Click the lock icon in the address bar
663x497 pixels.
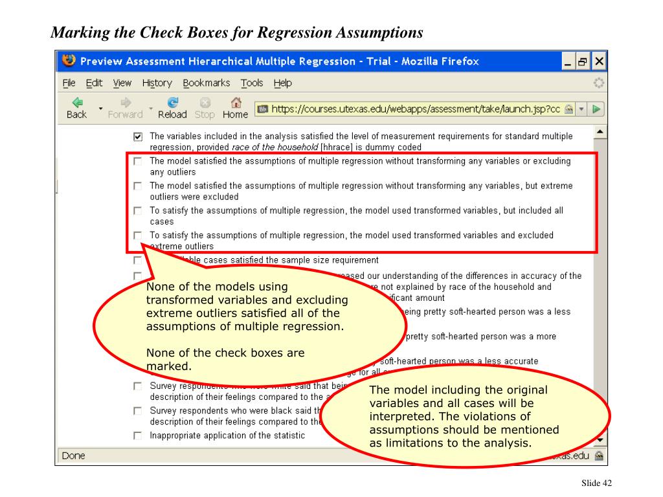point(569,109)
